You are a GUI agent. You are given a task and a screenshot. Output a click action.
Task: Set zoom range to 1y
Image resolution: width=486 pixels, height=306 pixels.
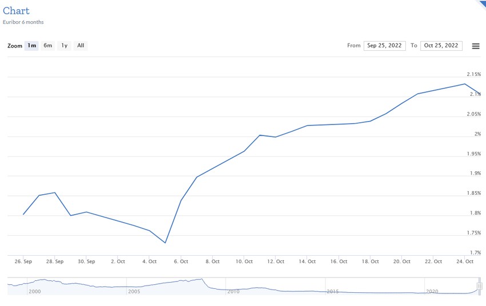pos(65,46)
